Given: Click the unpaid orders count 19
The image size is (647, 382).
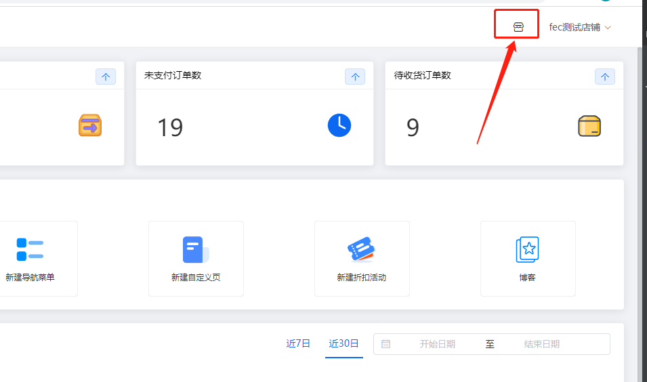Looking at the screenshot, I should (x=170, y=127).
